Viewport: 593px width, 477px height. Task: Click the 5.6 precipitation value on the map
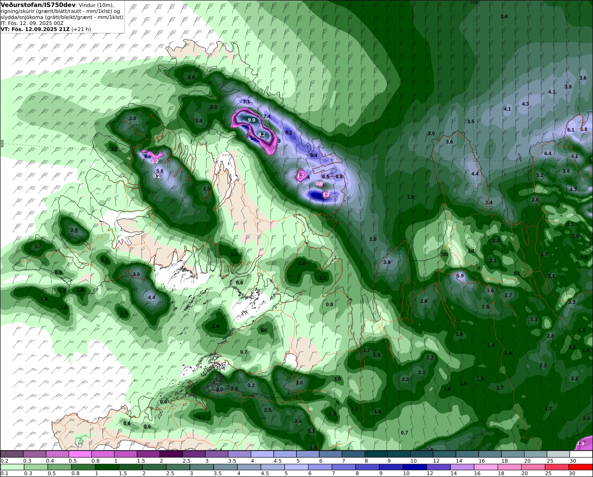pos(160,171)
